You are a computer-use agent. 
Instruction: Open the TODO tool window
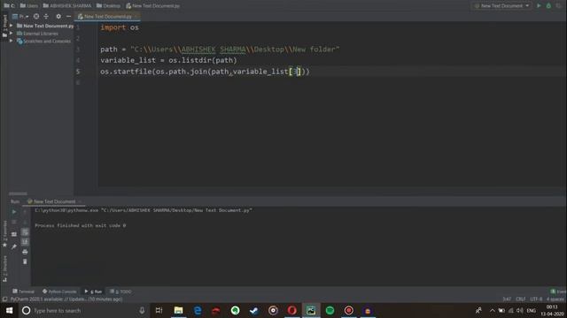[120, 291]
